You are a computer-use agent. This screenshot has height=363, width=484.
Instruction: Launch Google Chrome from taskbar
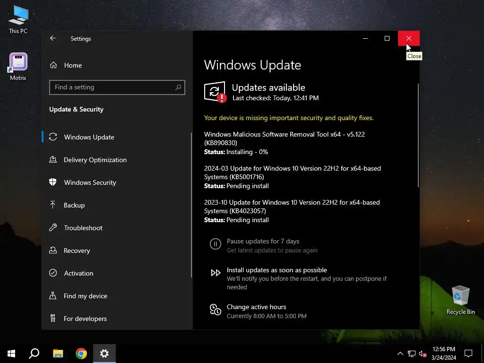81,354
